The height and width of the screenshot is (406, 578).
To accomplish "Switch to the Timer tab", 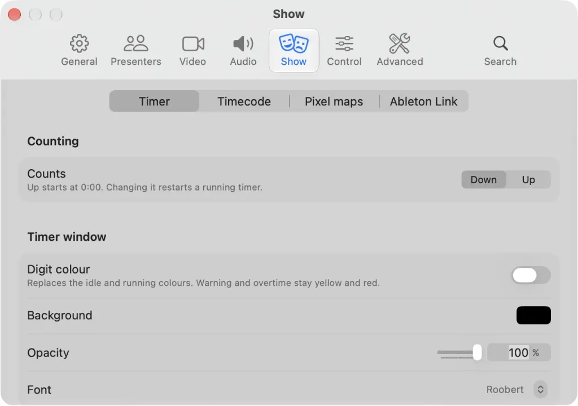I will [x=154, y=101].
